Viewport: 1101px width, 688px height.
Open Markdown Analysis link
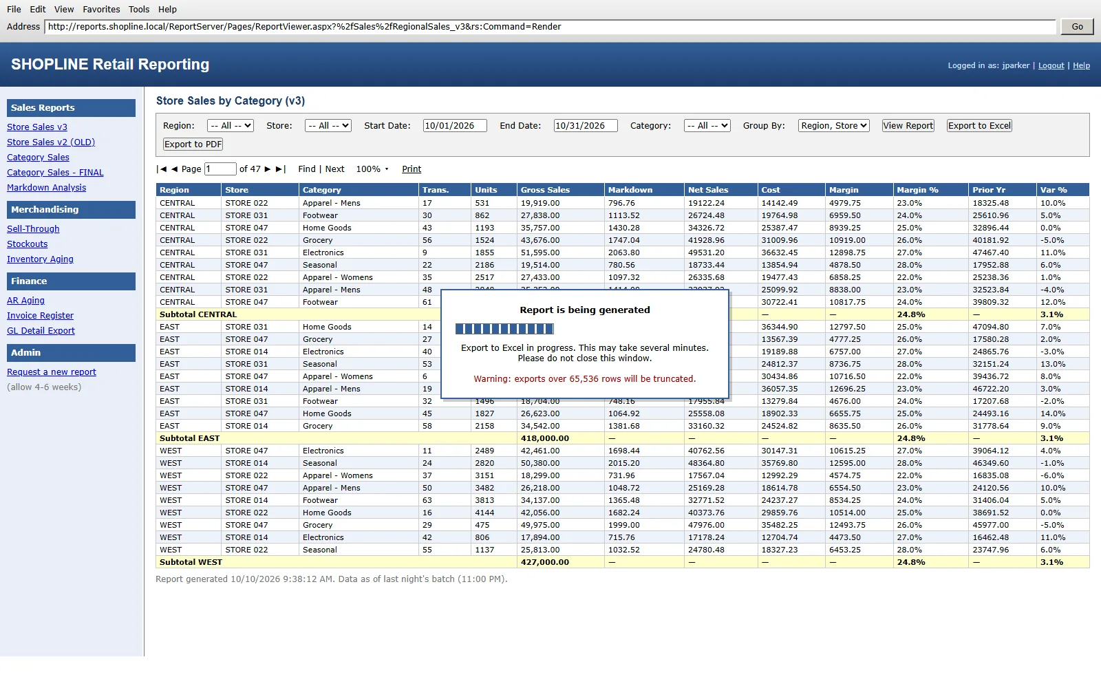point(46,188)
